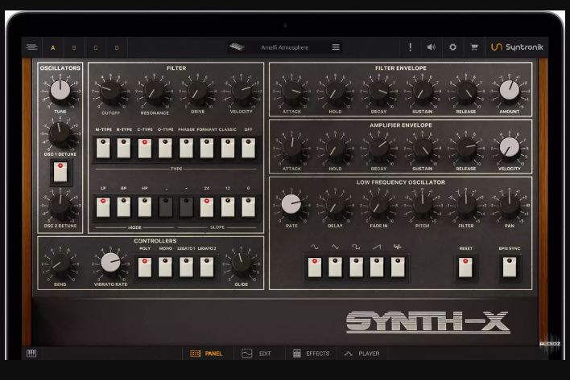Click the BEND knob
570x380 pixels.
point(60,264)
